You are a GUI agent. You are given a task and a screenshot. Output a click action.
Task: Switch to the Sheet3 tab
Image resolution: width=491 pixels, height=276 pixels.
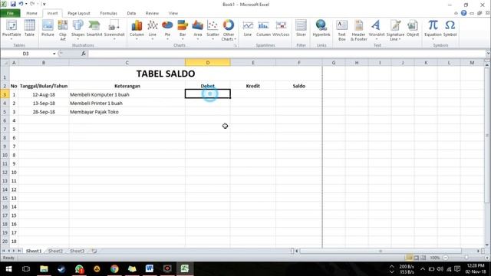click(x=77, y=251)
